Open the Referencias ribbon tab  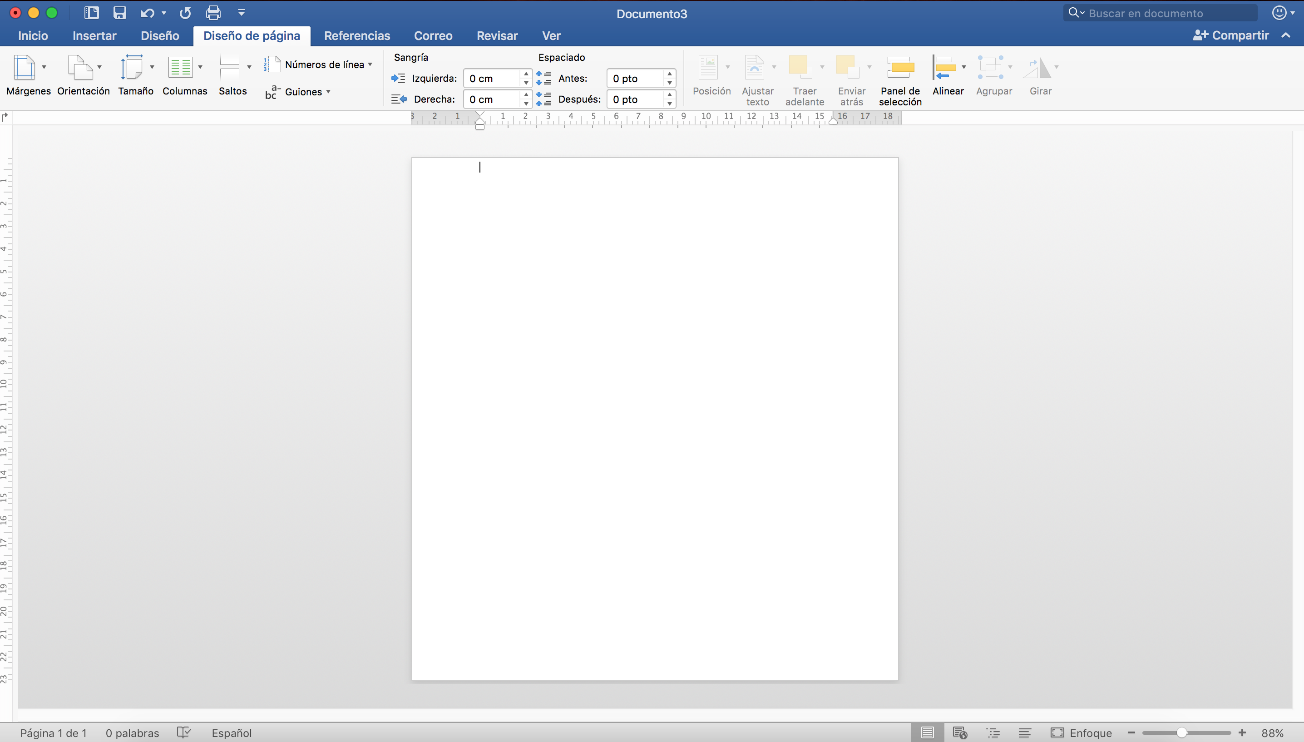pos(356,36)
